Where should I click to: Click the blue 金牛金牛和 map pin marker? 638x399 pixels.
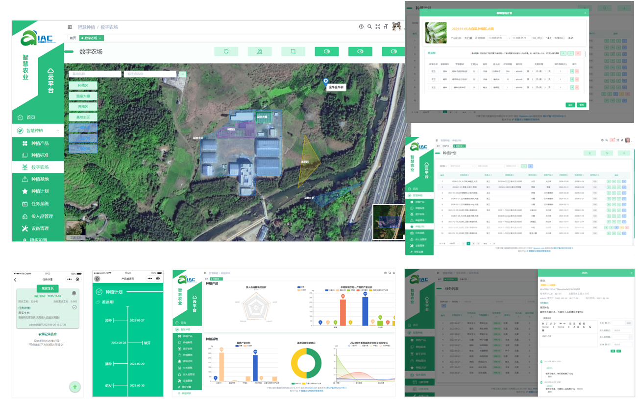pos(325,81)
